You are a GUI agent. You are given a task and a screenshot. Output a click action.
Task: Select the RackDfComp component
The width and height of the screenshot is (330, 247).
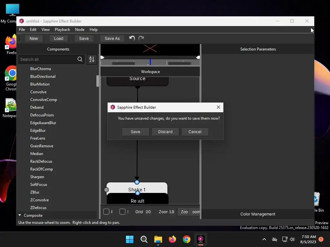[42, 169]
